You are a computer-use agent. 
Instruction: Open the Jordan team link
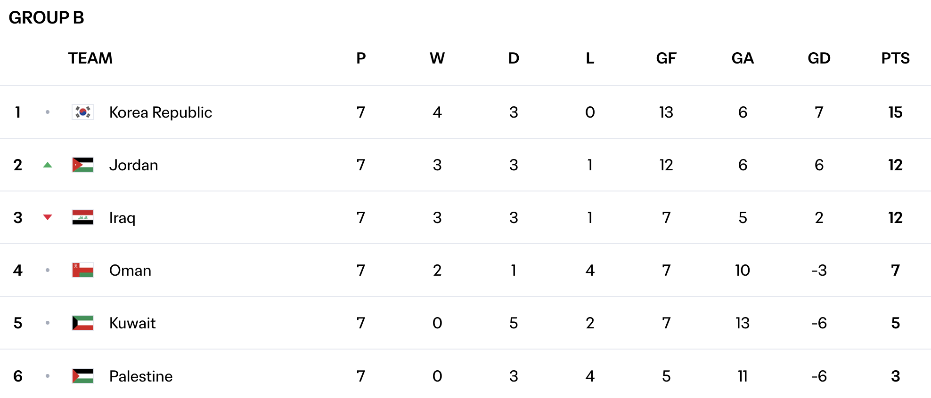coord(134,165)
